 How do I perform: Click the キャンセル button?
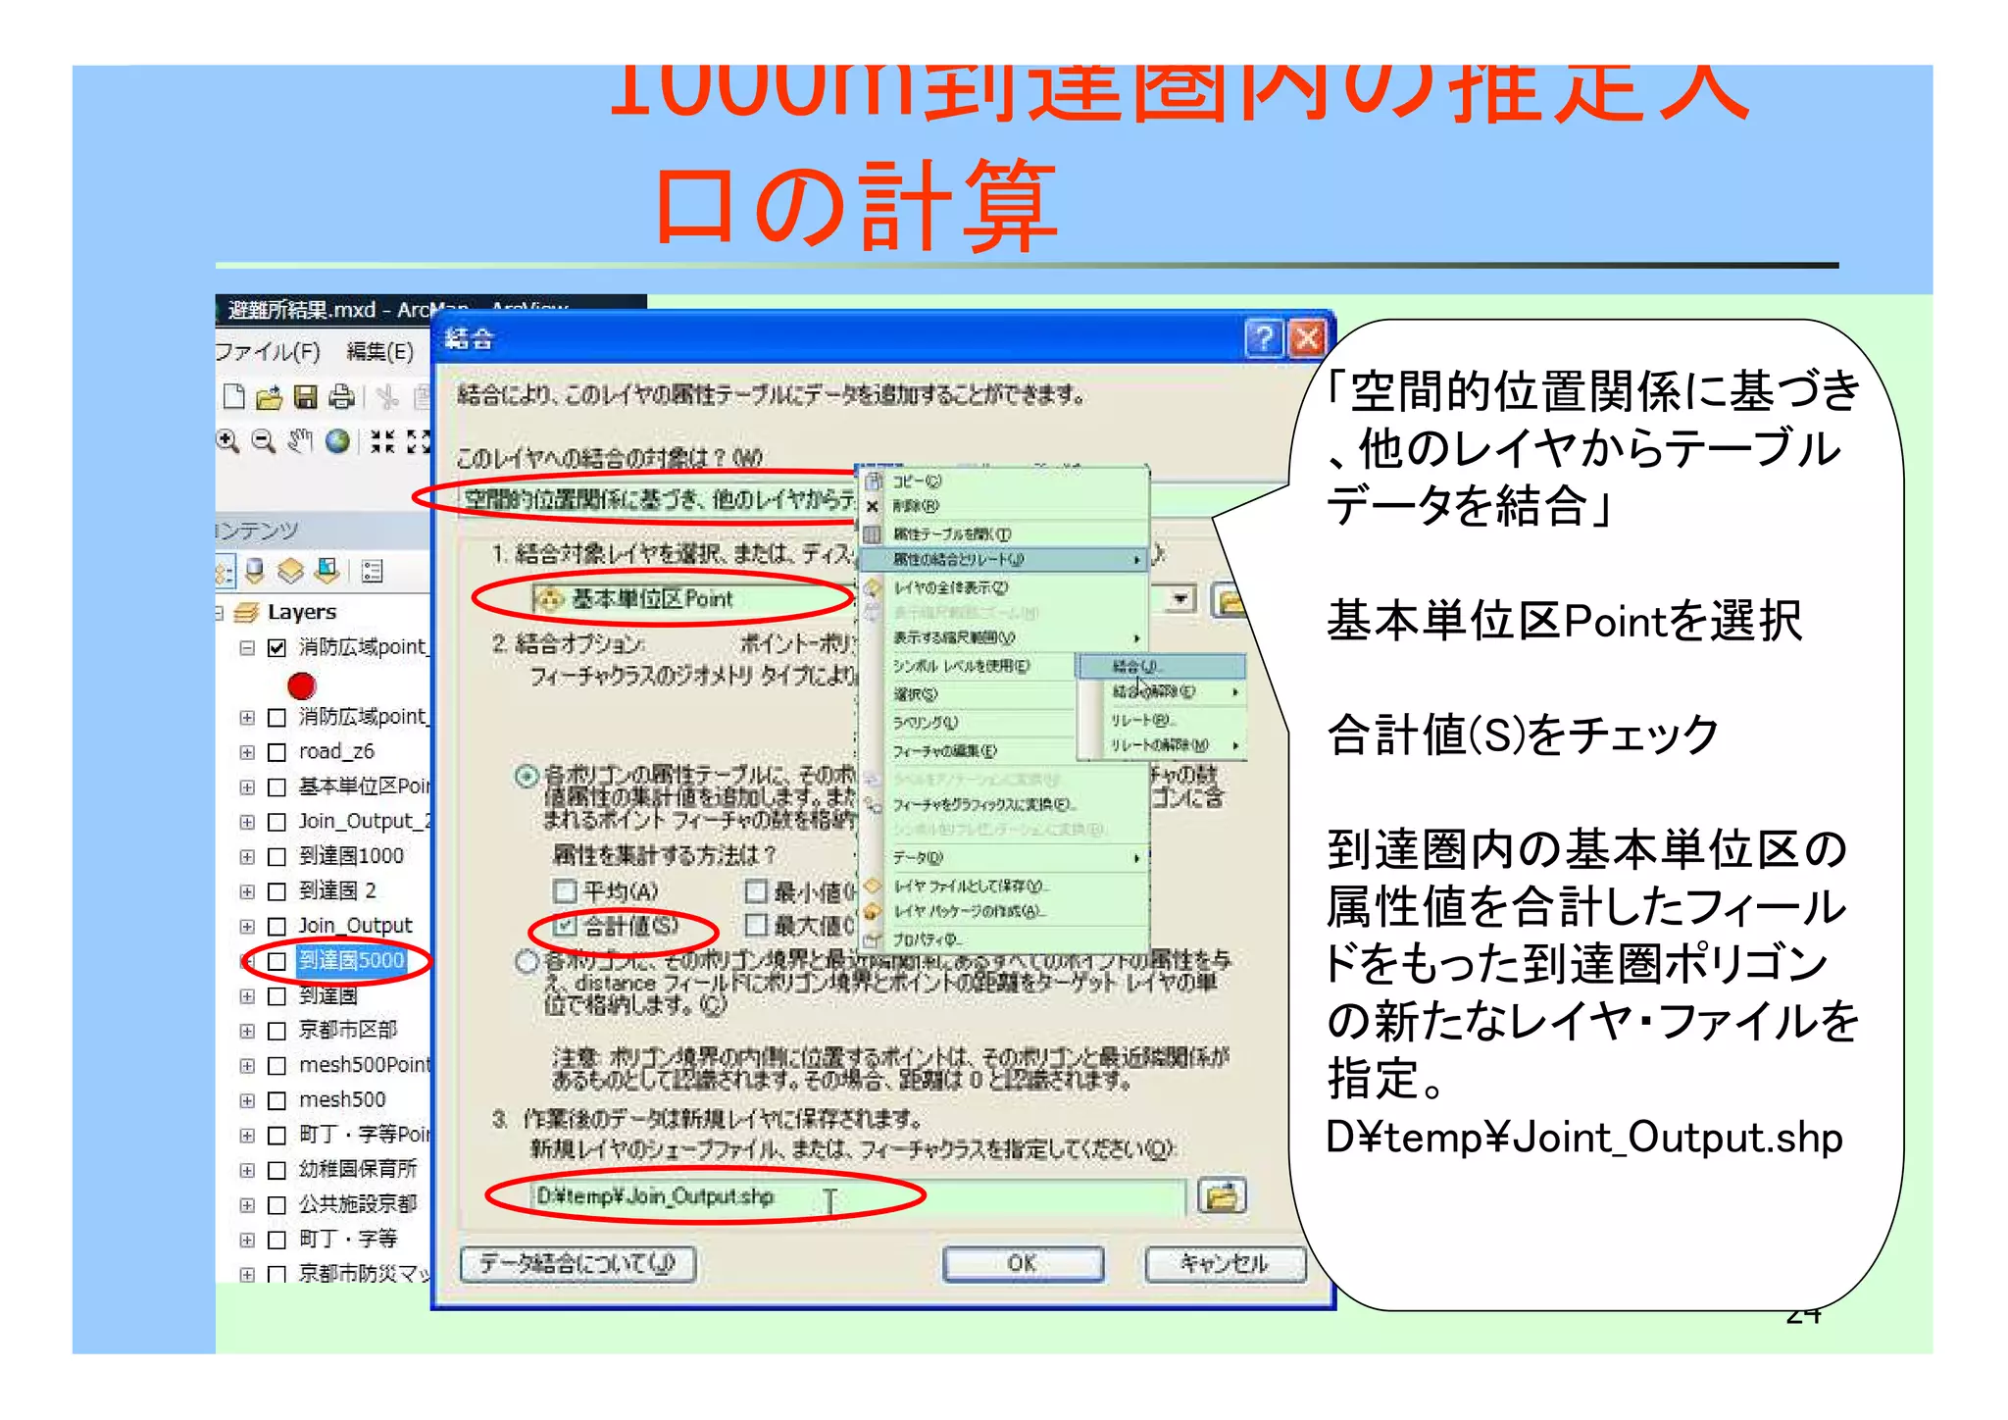[x=1225, y=1263]
